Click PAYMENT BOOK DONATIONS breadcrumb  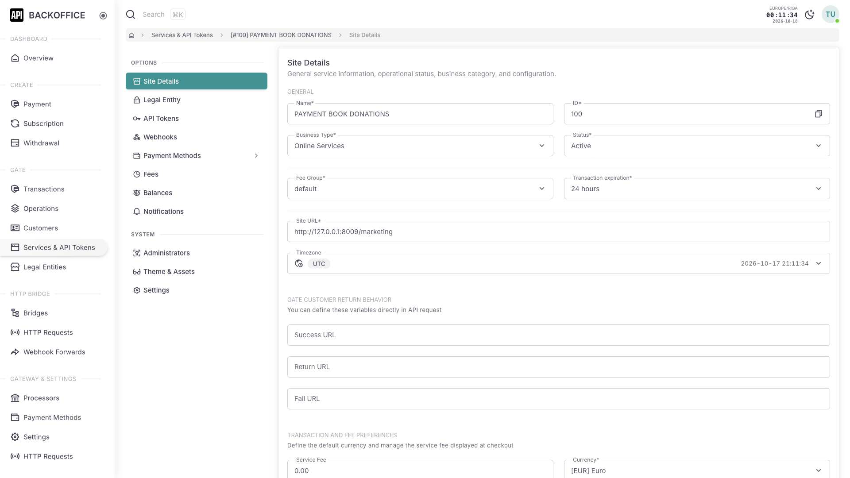tap(281, 35)
